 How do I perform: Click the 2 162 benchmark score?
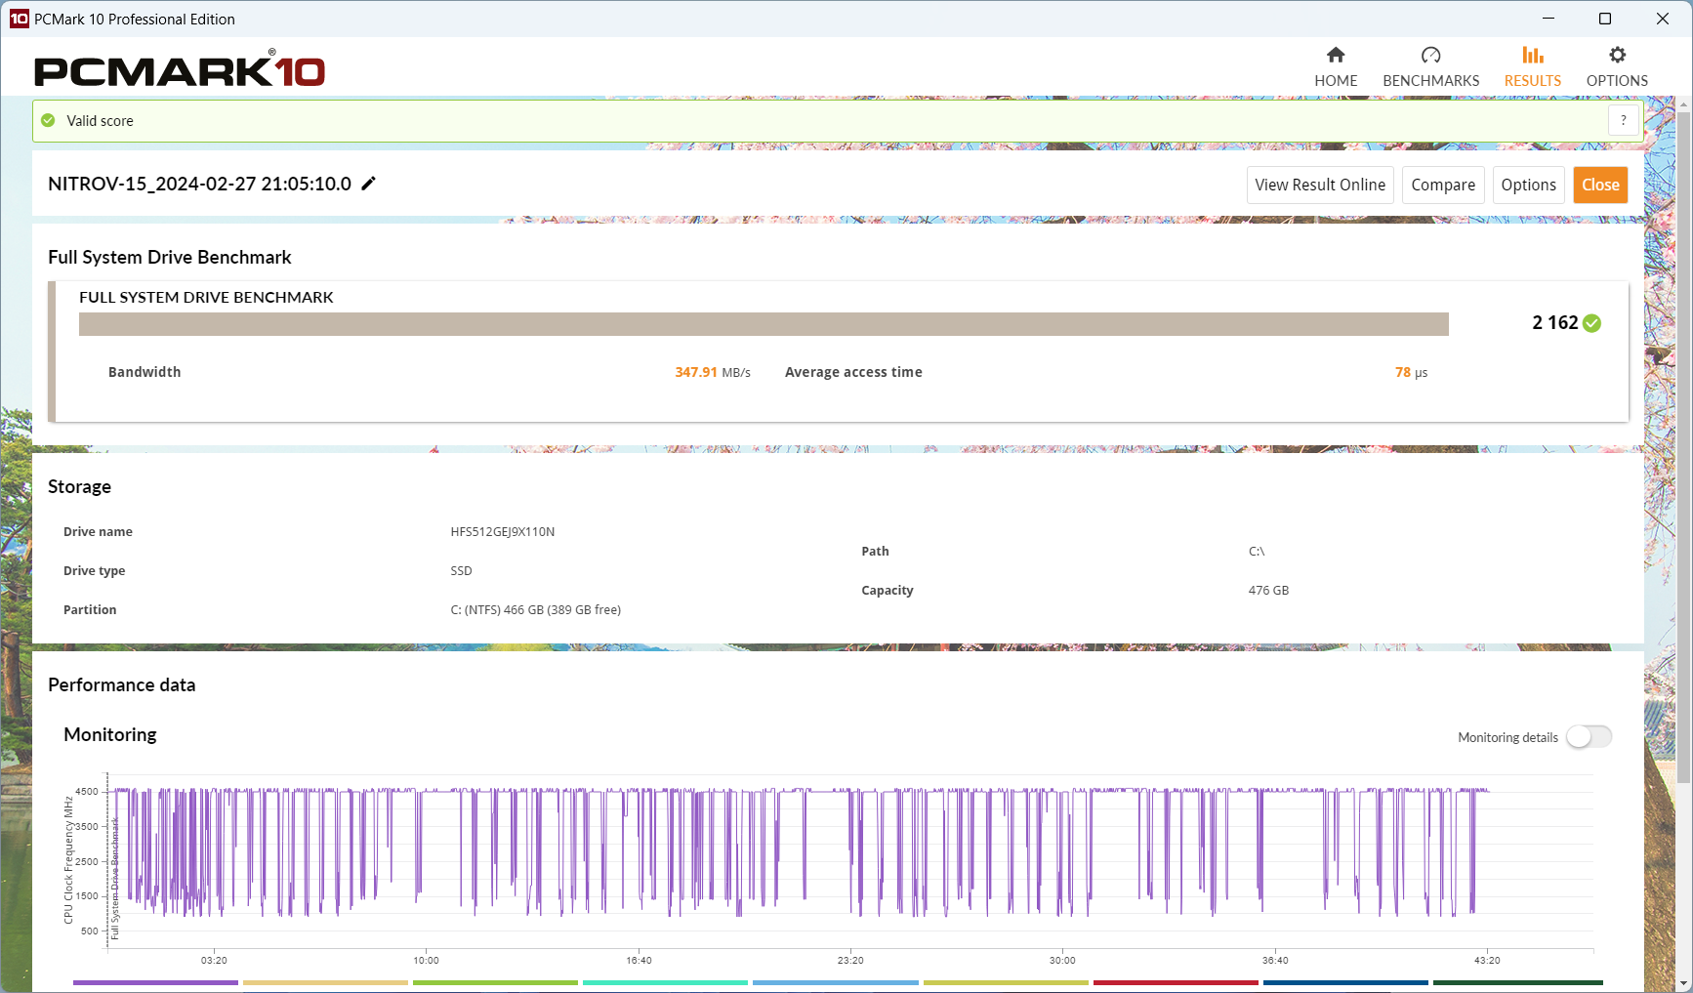[x=1554, y=323]
